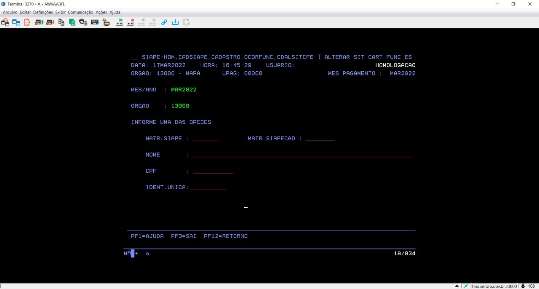The width and height of the screenshot is (539, 289).
Task: Click the send file to host icon
Action: pyautogui.click(x=39, y=22)
